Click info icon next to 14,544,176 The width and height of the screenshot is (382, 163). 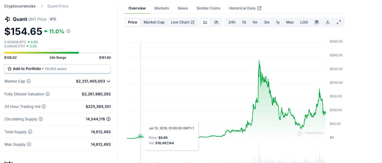(109, 119)
